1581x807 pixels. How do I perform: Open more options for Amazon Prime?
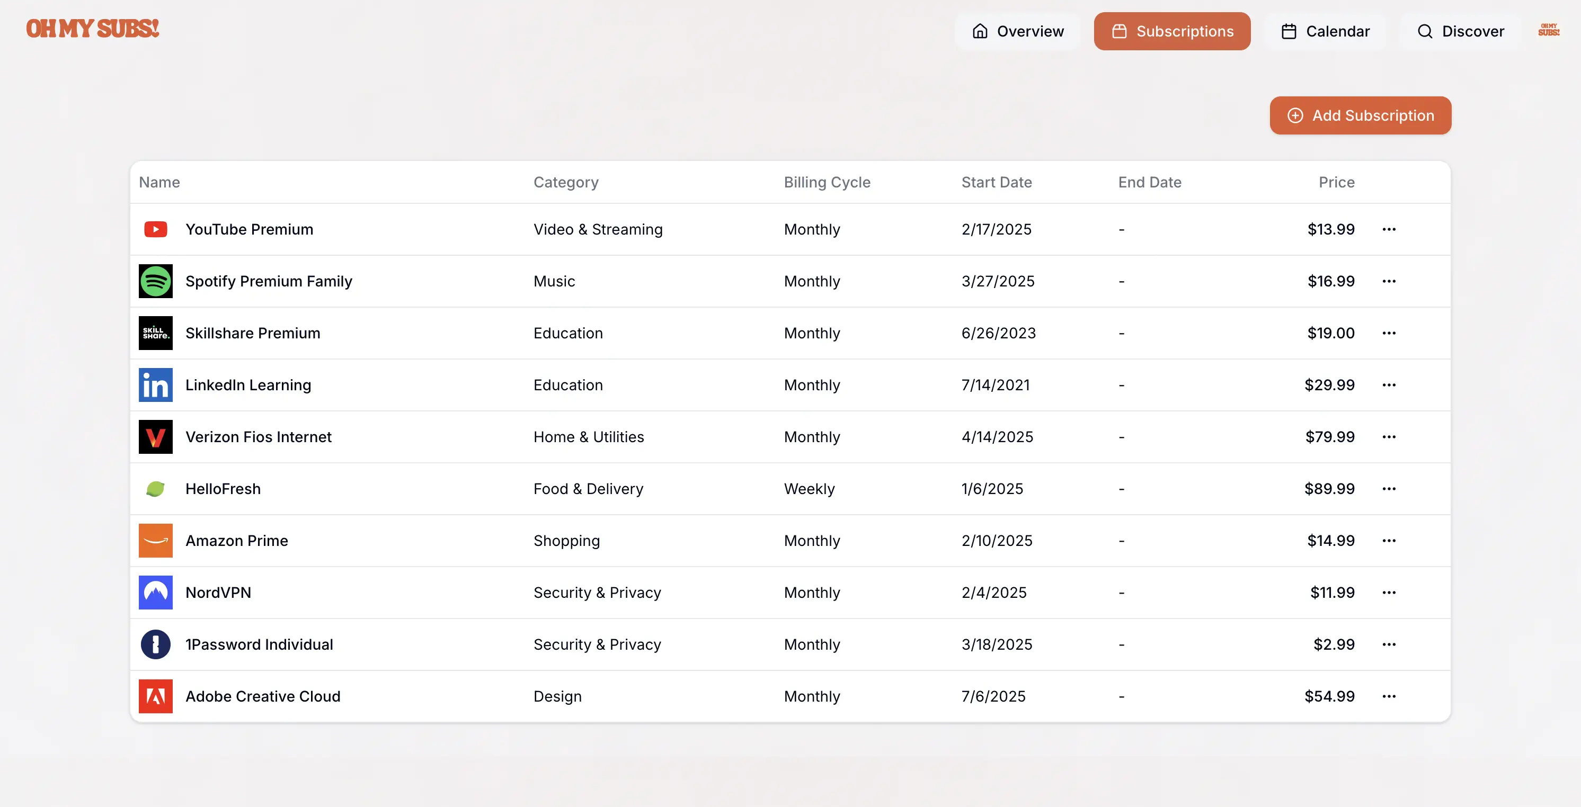[1389, 541]
